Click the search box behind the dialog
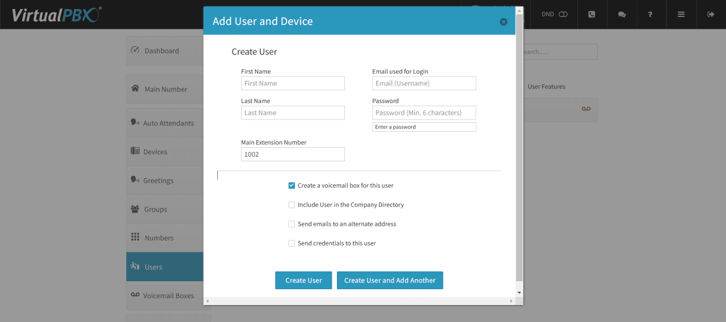Viewport: 726px width, 322px height. [559, 51]
